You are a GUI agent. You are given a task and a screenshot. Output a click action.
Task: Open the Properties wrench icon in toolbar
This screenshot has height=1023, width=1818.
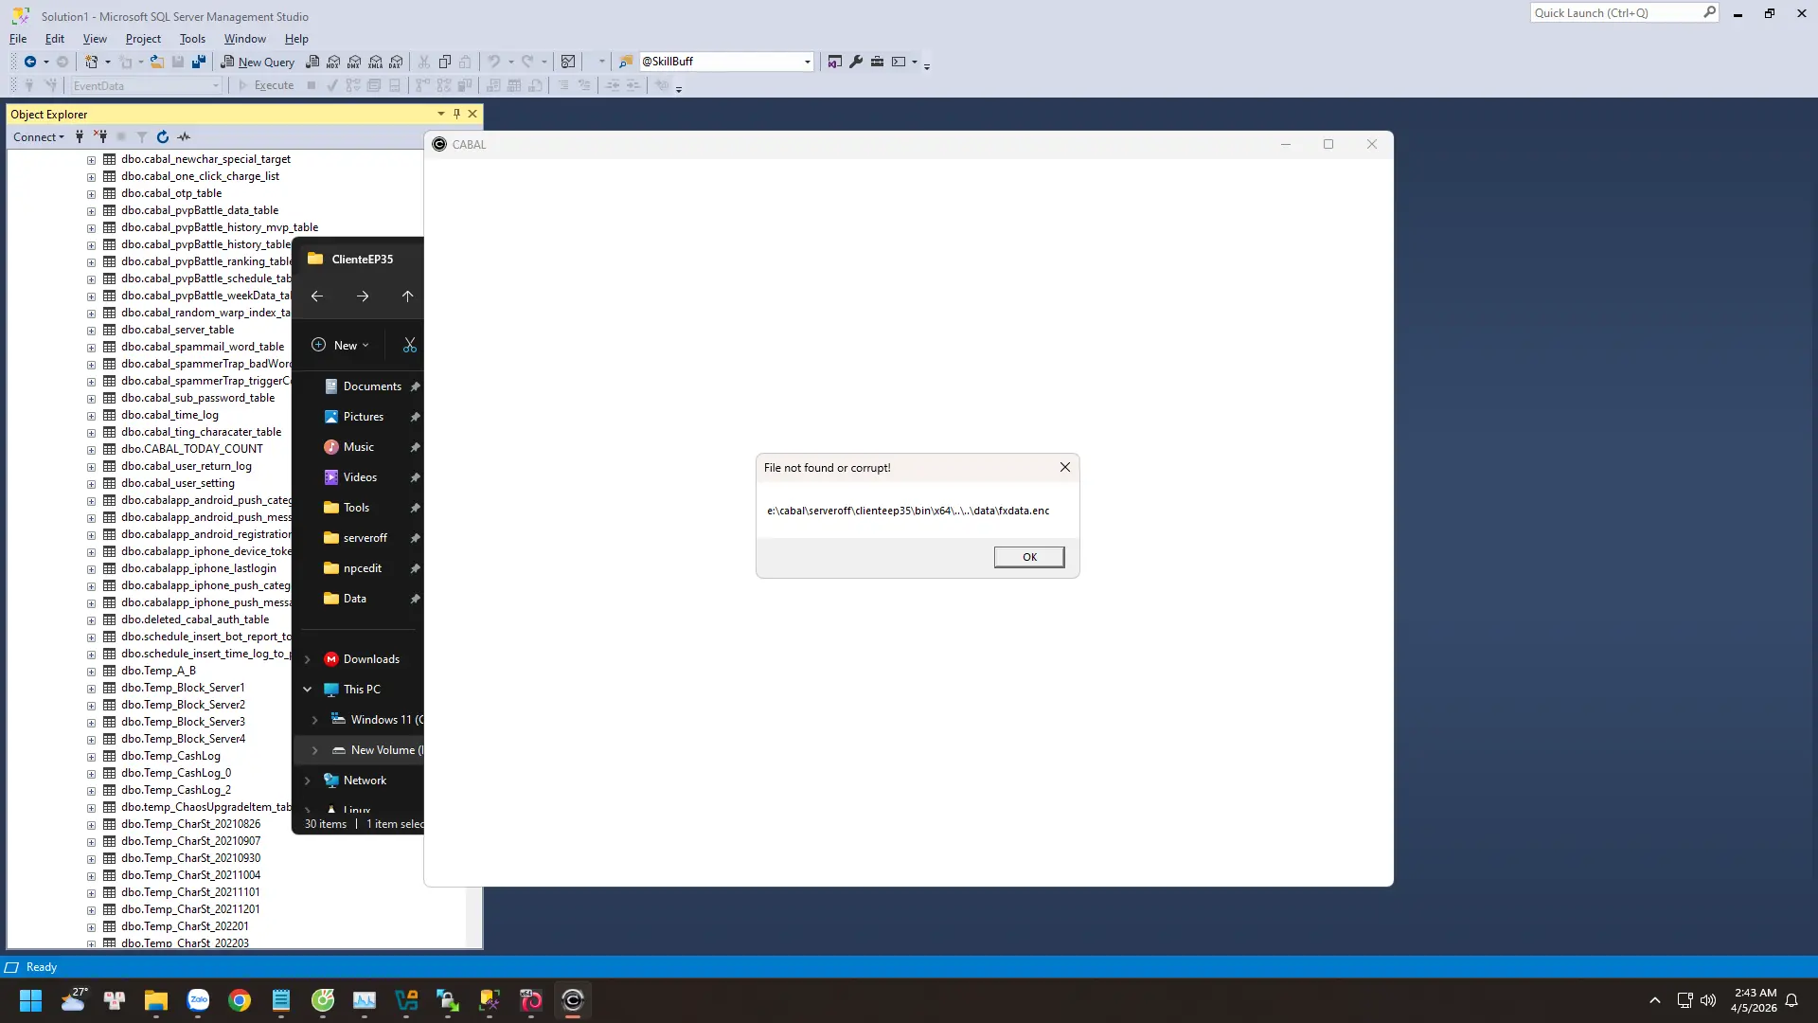click(x=856, y=62)
